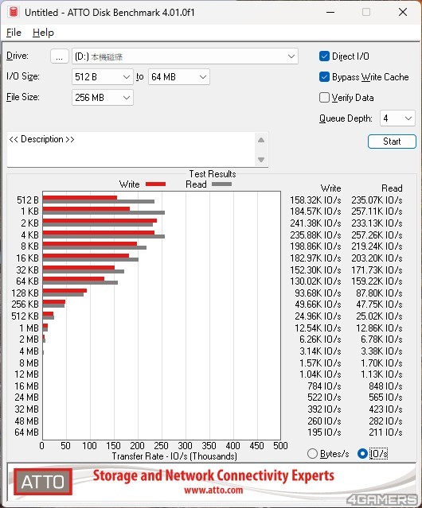Screen dimensions: 422x508
Task: Open the 512 B I/O size dropdown
Action: tap(103, 77)
